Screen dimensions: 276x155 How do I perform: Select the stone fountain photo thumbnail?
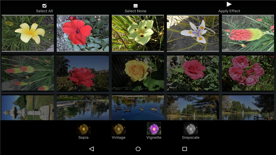[x=28, y=108]
